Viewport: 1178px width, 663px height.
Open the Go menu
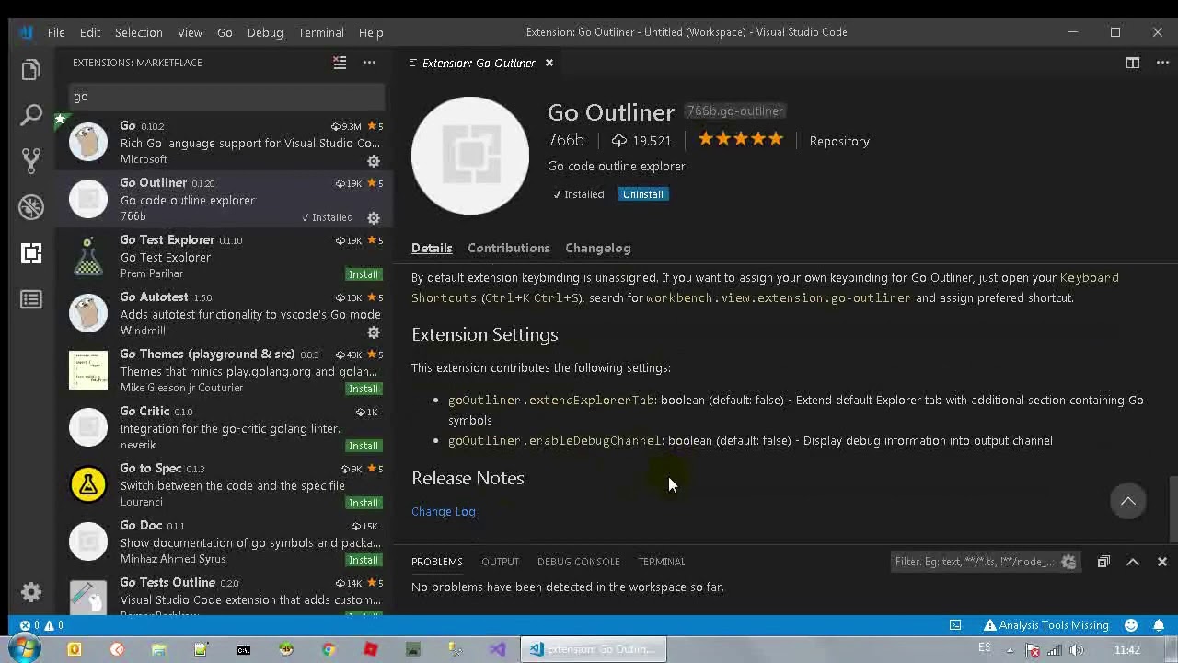[225, 32]
